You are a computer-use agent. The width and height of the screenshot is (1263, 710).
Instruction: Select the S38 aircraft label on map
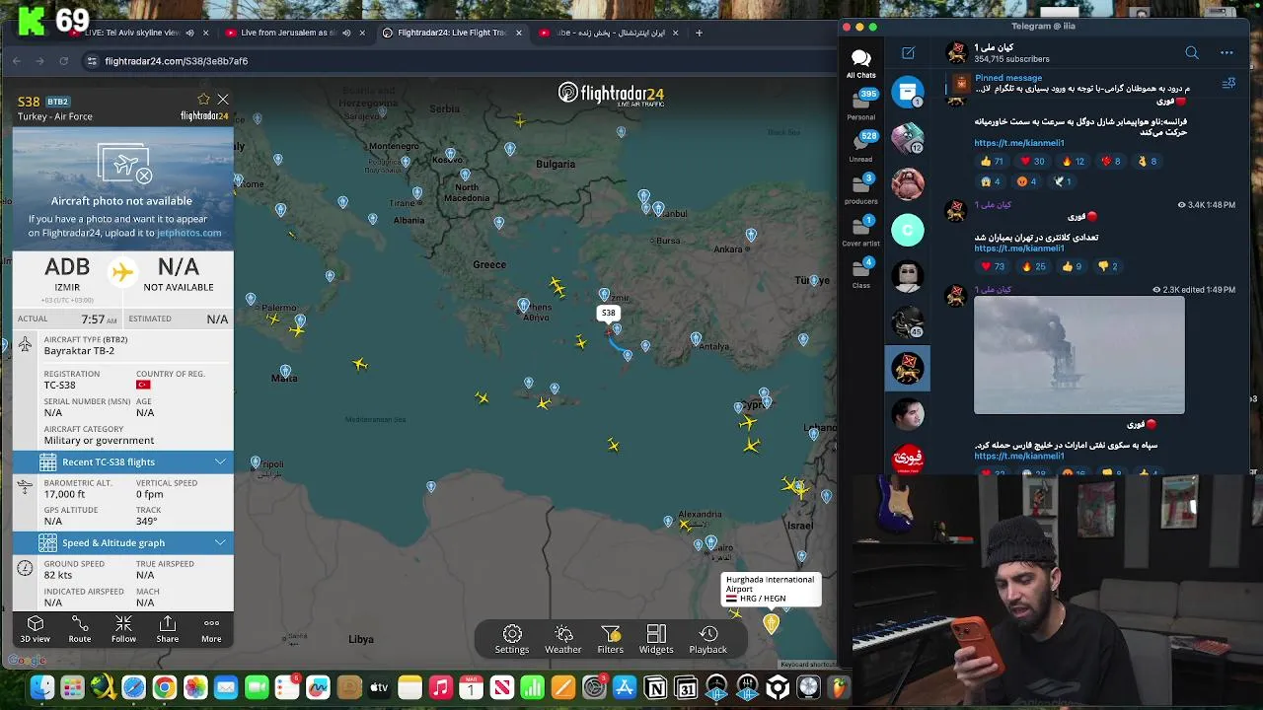click(608, 313)
